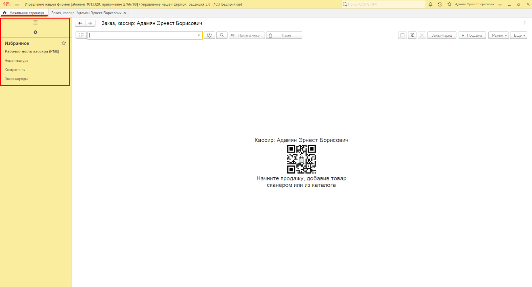Click the gear settings icon beside search field
The image size is (532, 287).
pyautogui.click(x=209, y=36)
